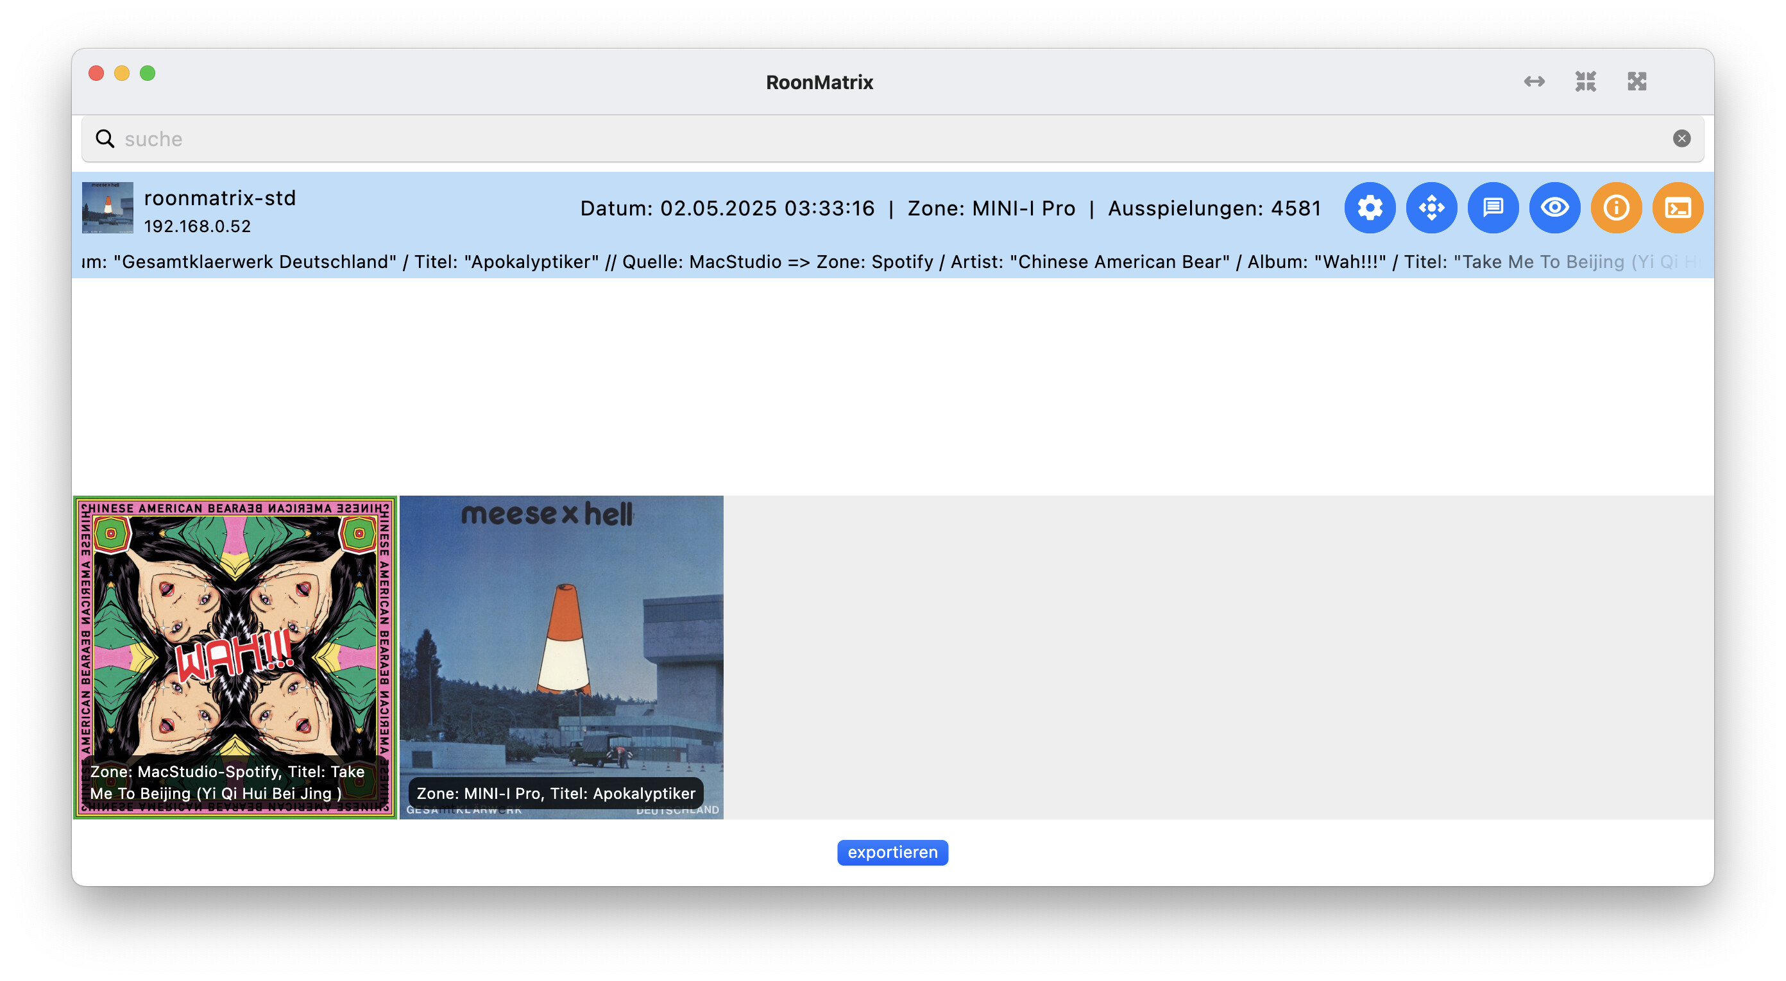1786x981 pixels.
Task: Click the blue four-arrows move icon
Action: 1431,208
